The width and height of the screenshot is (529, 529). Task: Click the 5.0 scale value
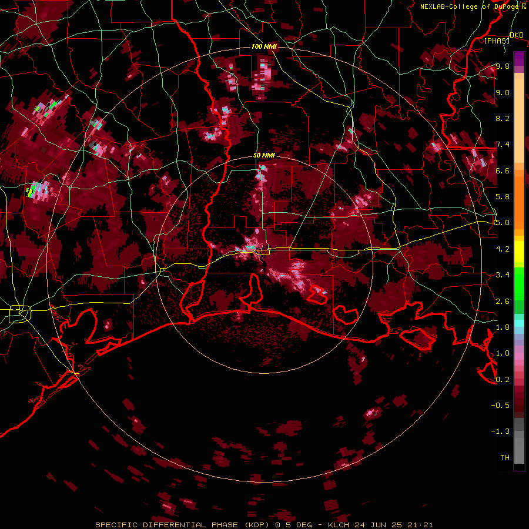pos(503,223)
